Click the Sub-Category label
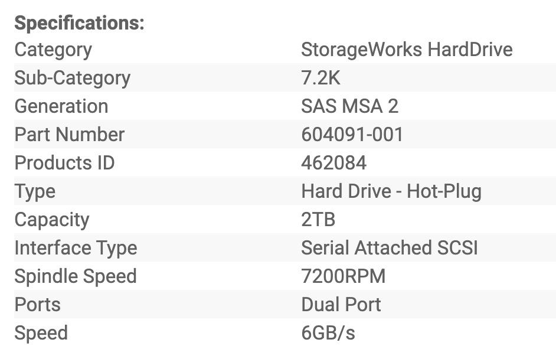 [72, 78]
